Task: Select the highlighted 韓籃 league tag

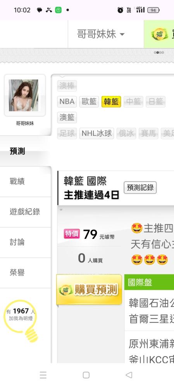Action: click(111, 102)
